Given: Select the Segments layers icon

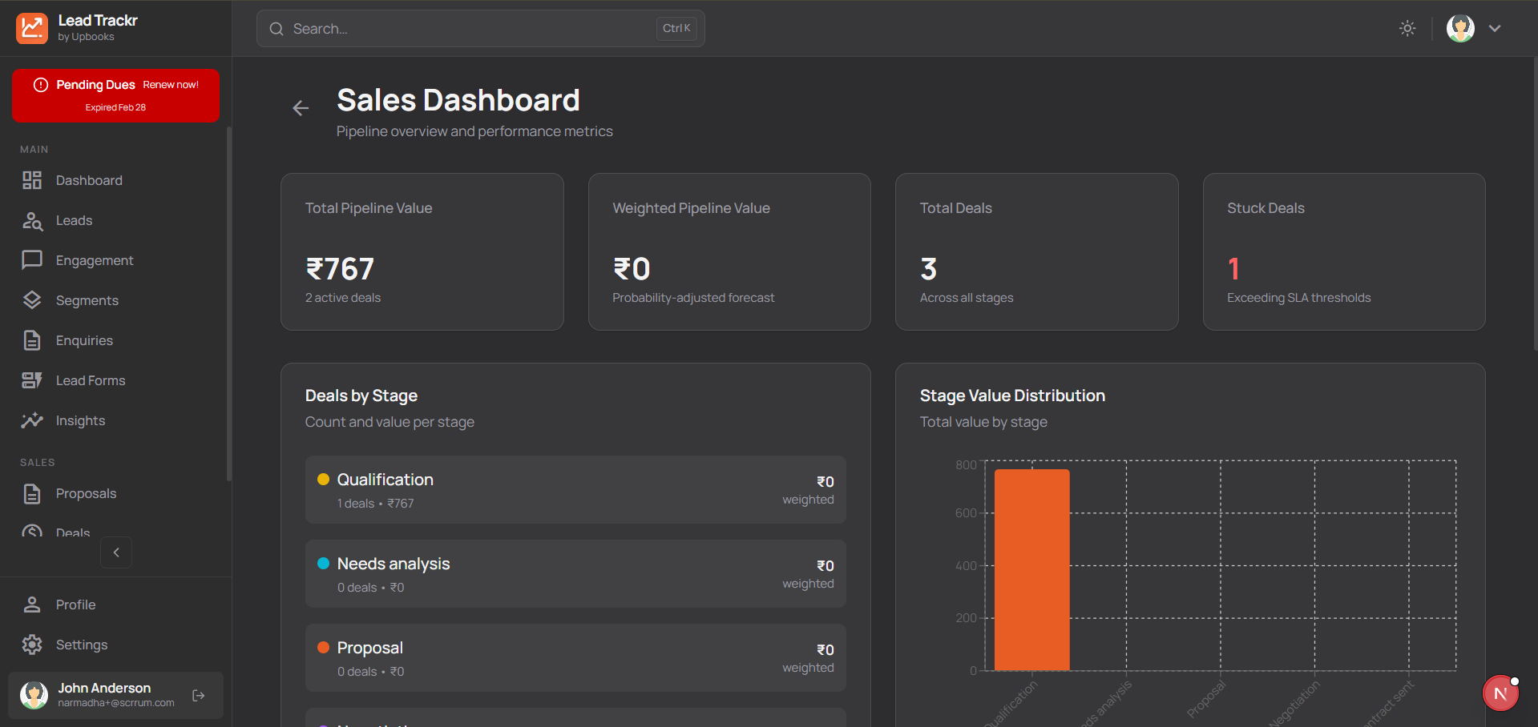Looking at the screenshot, I should (32, 300).
